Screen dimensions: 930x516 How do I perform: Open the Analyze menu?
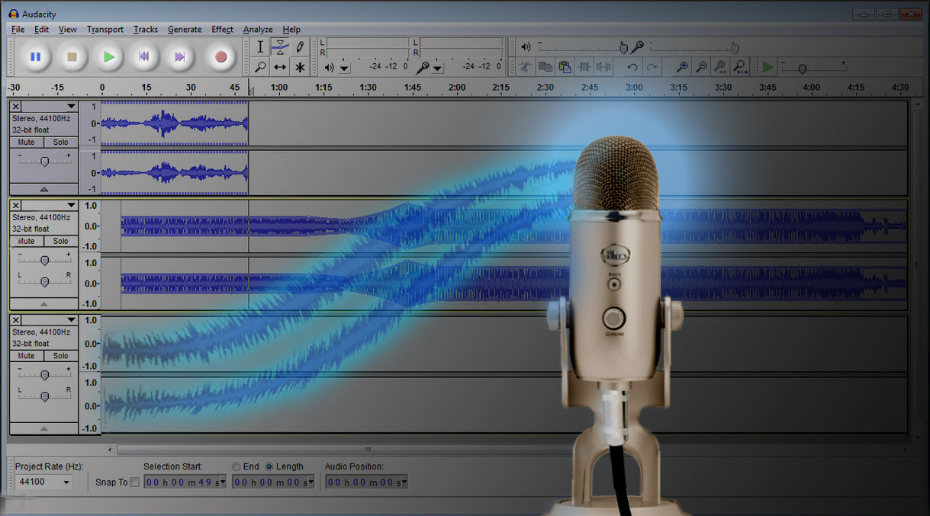point(258,29)
